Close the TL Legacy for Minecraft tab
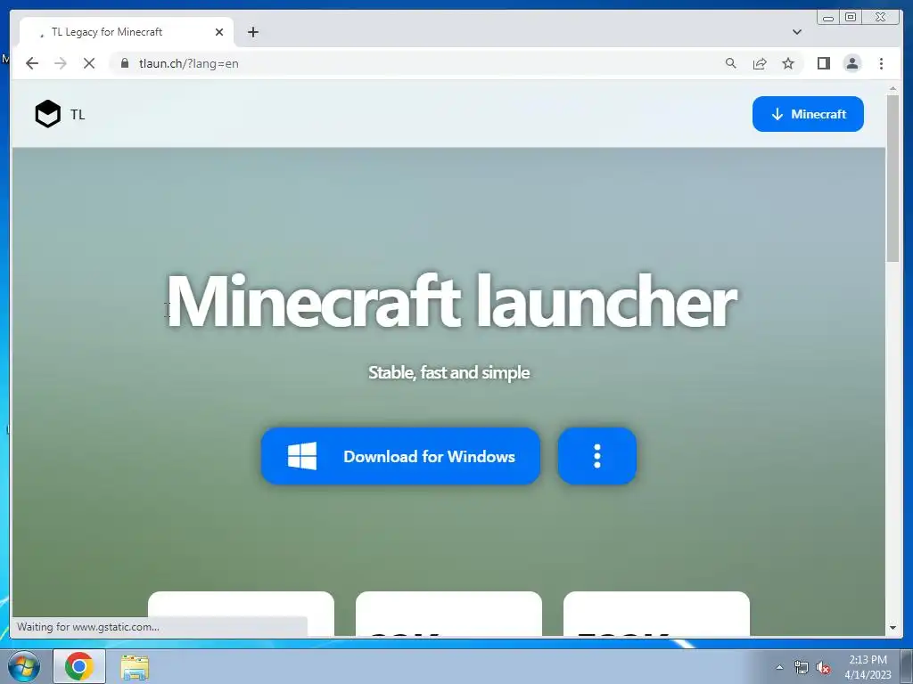This screenshot has height=684, width=913. pos(219,32)
